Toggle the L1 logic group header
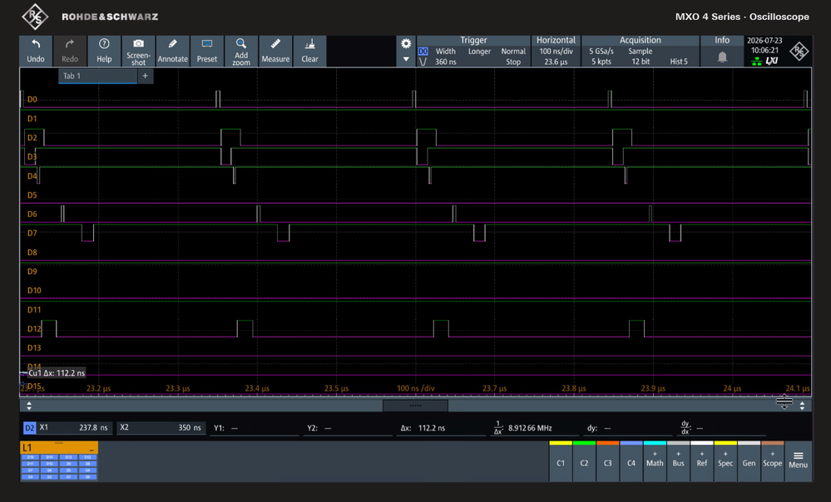The width and height of the screenshot is (831, 502). click(59, 448)
